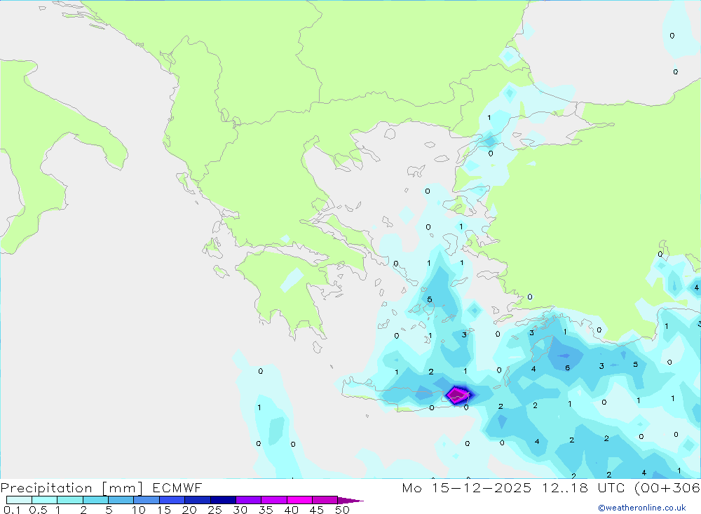Click the '0.1' legend scale value
Screen dimensions: 701x514
(x=12, y=510)
